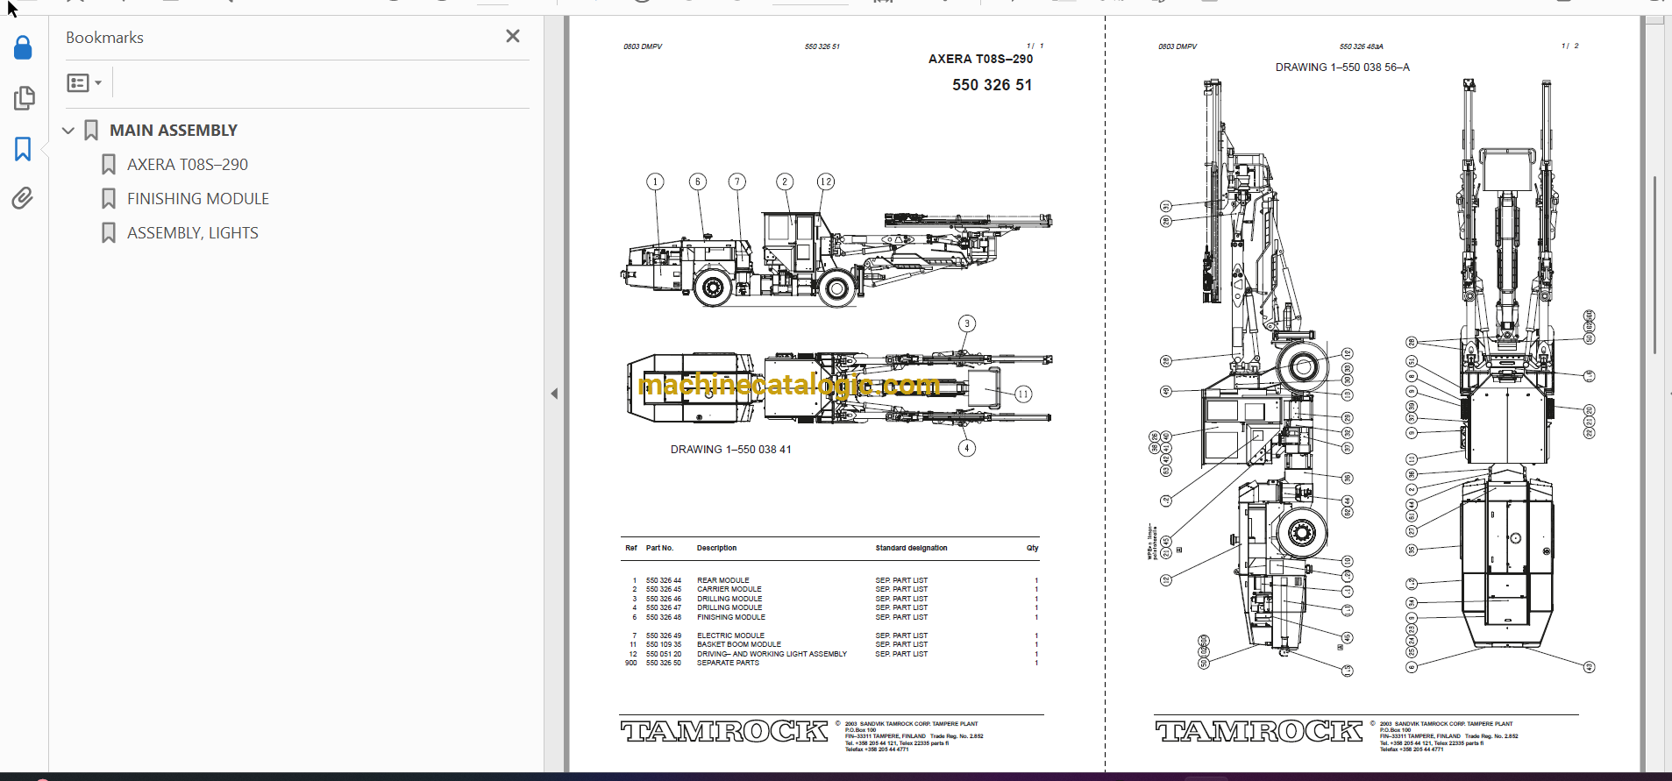Select the Bookmarks panel icon in sidebar
1672x781 pixels.
pos(23,148)
